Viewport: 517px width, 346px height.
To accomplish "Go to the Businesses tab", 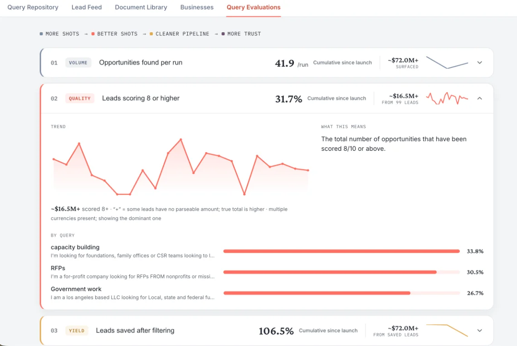I will coord(197,7).
